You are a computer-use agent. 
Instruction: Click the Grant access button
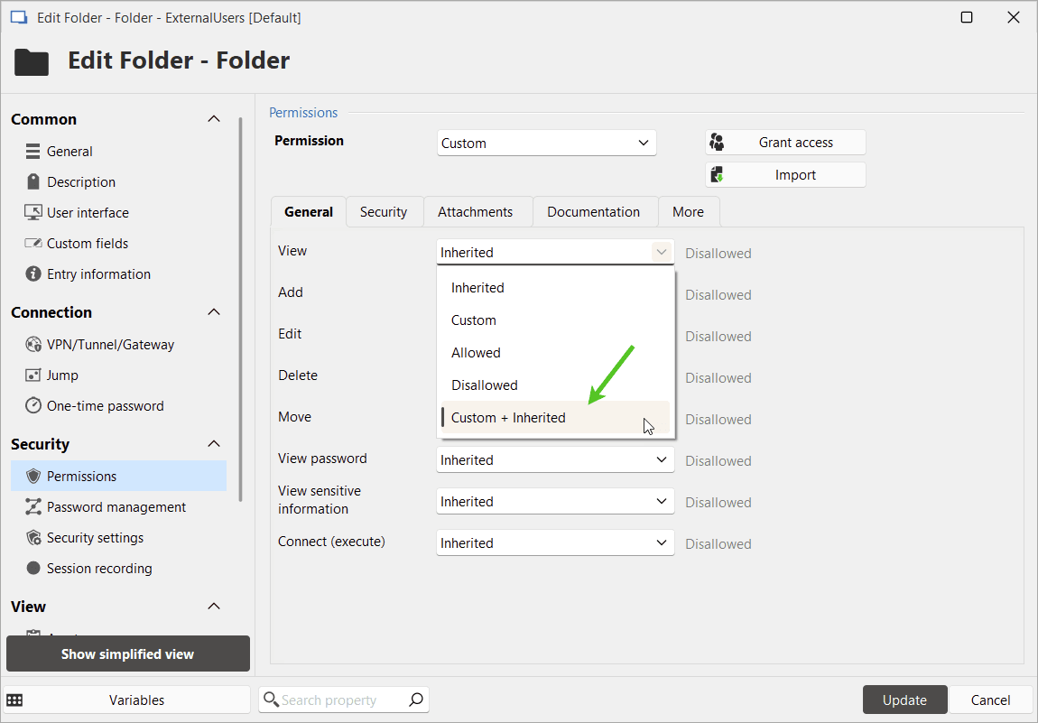[x=785, y=142]
